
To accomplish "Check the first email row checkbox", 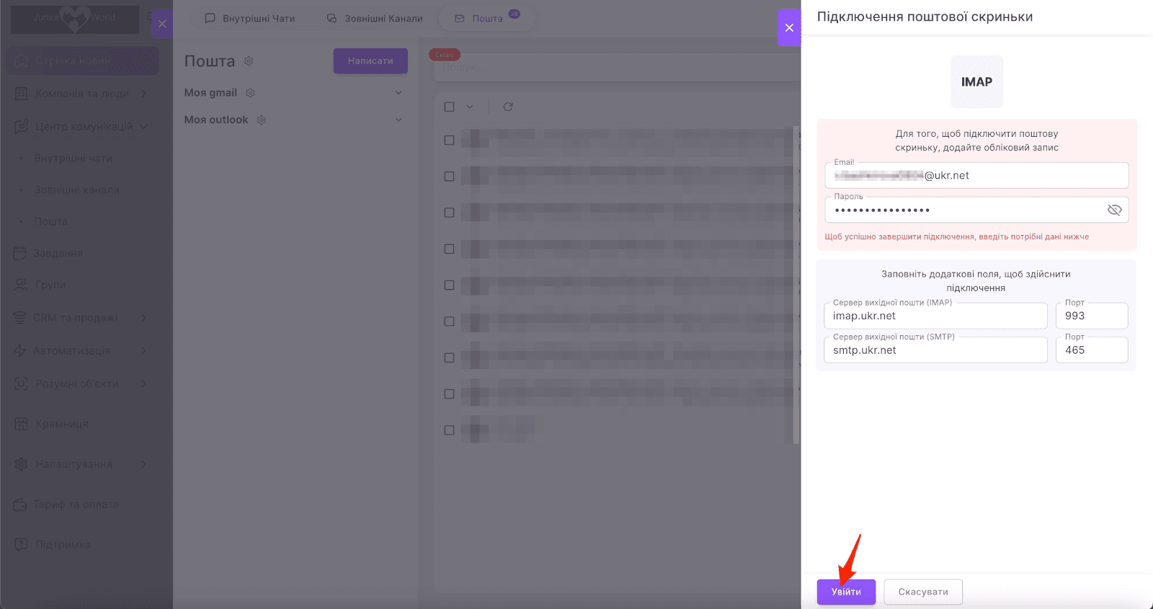I will (449, 141).
